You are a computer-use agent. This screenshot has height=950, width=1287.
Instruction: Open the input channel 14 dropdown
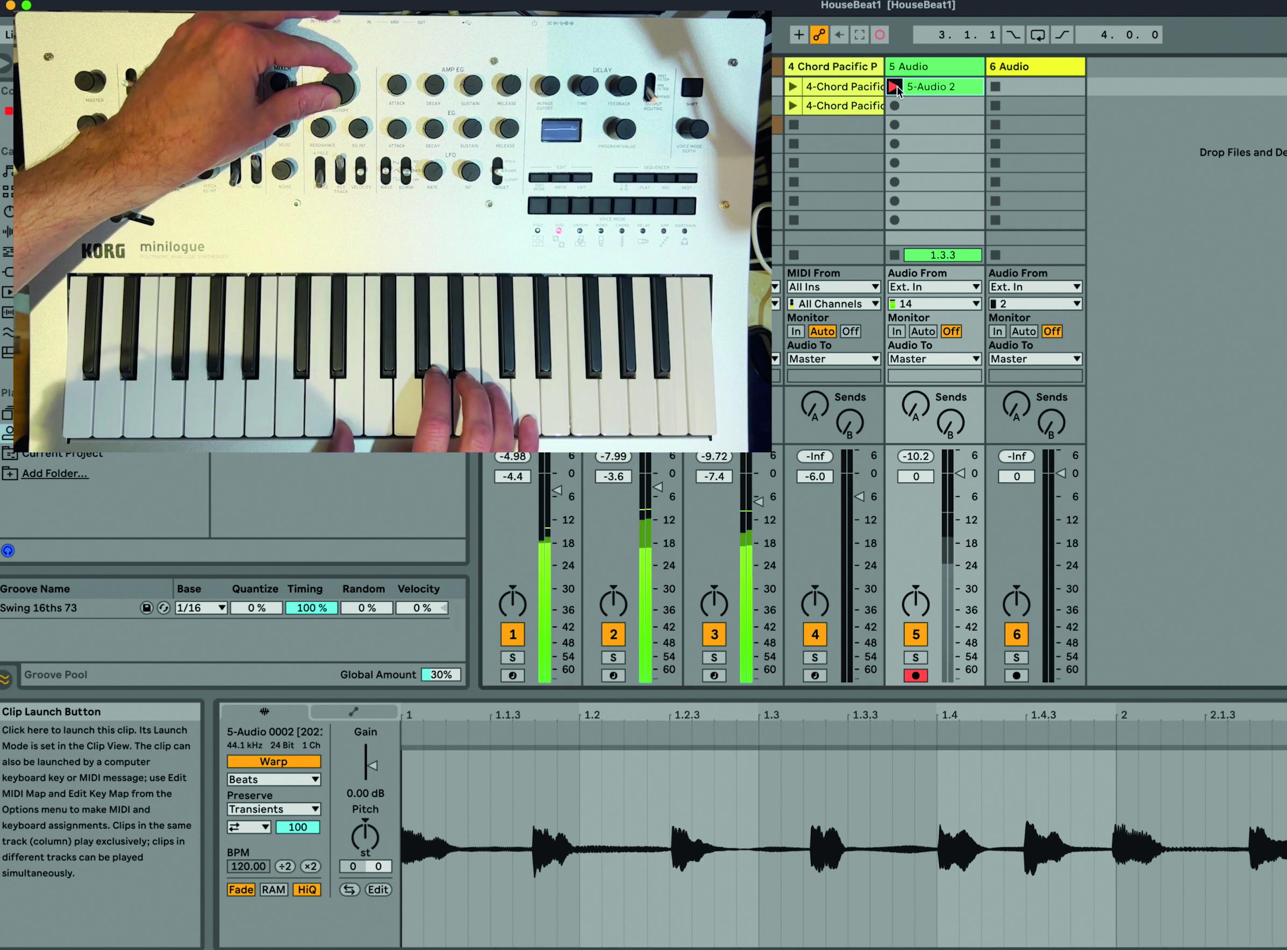pyautogui.click(x=934, y=304)
